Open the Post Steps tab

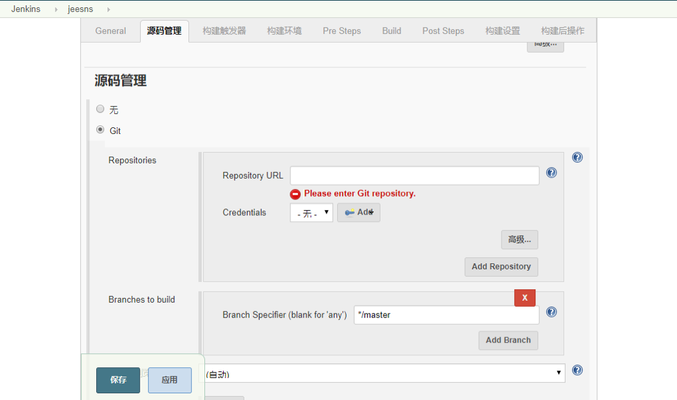pos(443,31)
